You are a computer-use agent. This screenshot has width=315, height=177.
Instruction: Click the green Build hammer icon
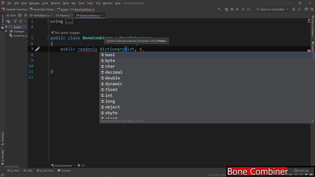point(219,9)
